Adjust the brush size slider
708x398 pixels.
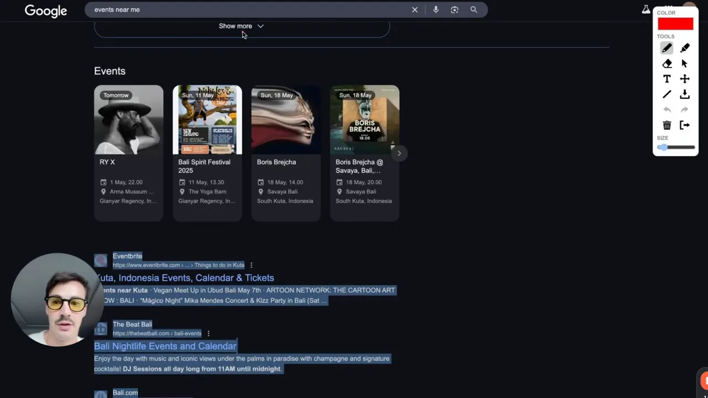(676, 147)
